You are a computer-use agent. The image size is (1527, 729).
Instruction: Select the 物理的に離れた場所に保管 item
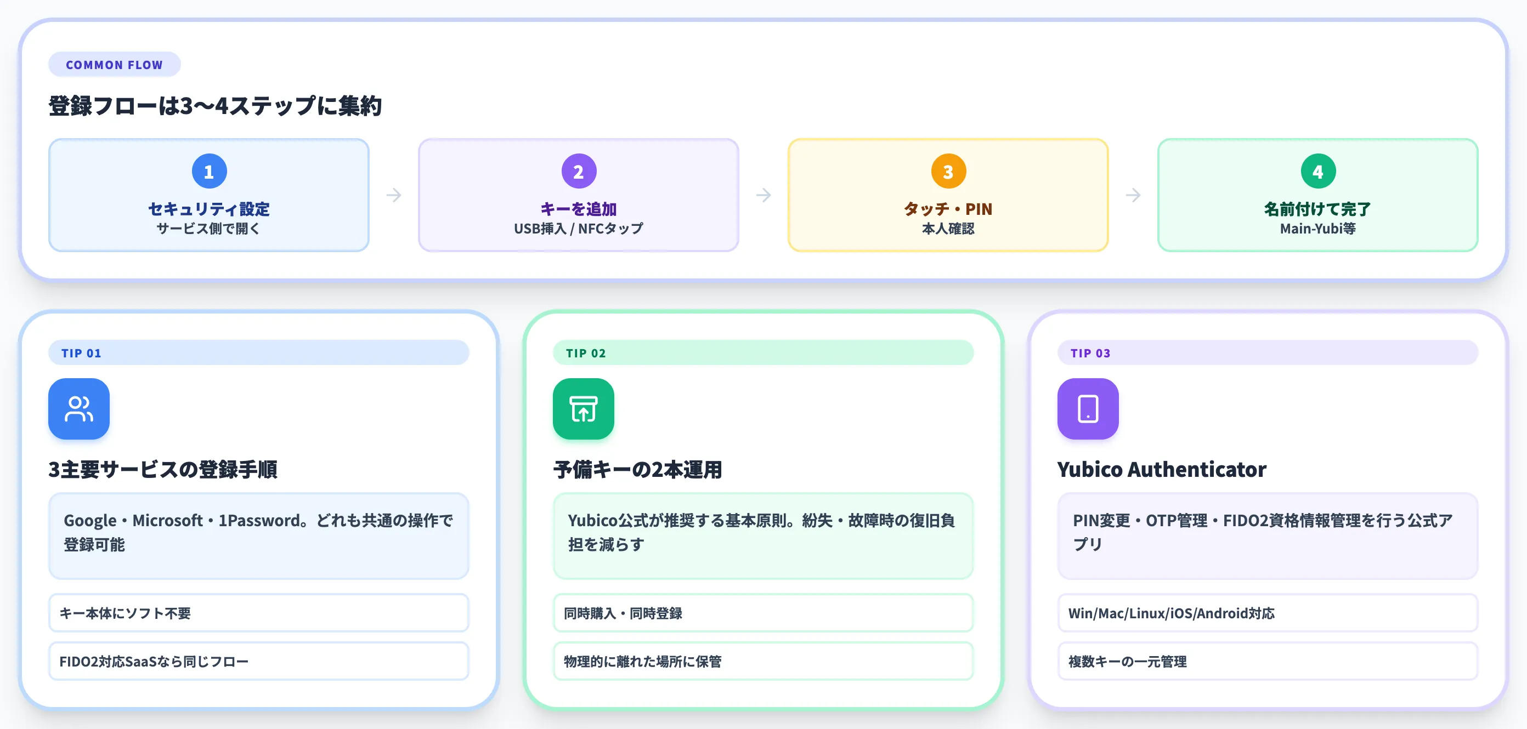763,661
